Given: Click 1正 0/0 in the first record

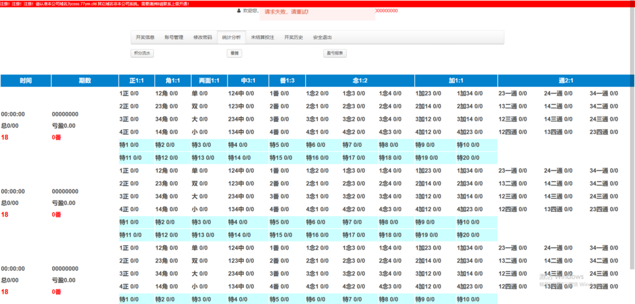Looking at the screenshot, I should point(129,93).
